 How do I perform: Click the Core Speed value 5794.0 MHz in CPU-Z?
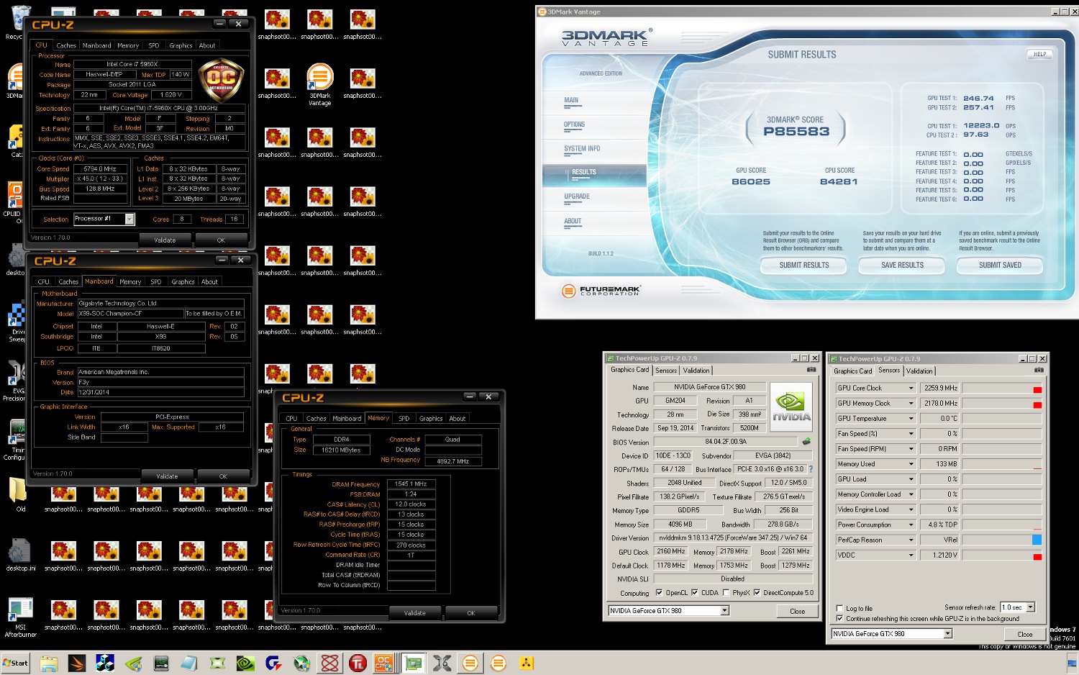pos(99,169)
